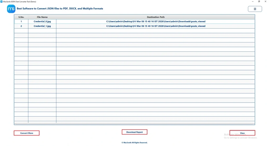Image resolution: width=269 pixels, height=146 pixels.
Task: Click the serial number 1 cell
Action: click(21, 22)
